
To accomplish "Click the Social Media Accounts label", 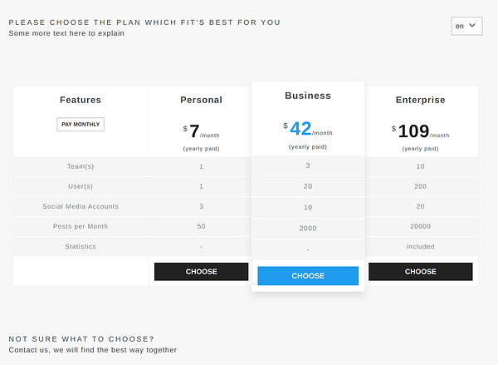I will 81,206.
